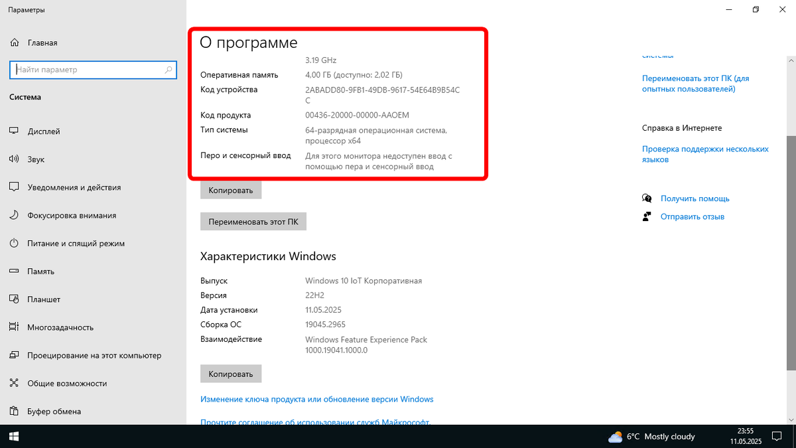Click the Дисплей monitor icon
The image size is (796, 448).
[x=14, y=131]
